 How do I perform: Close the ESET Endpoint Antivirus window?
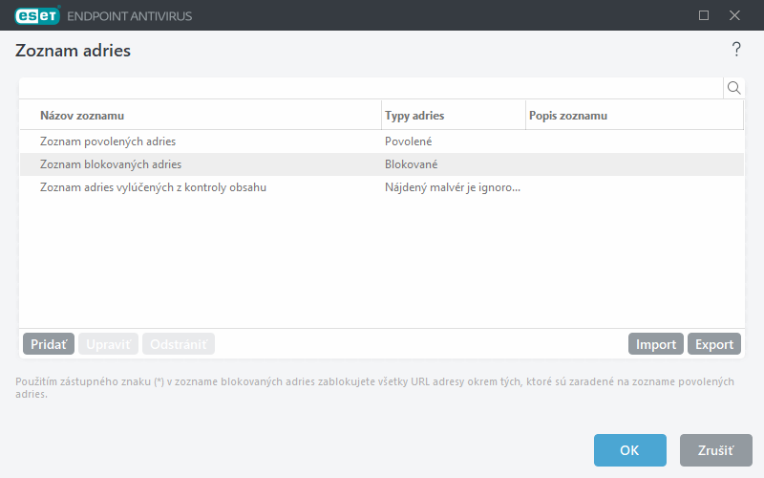(x=734, y=15)
